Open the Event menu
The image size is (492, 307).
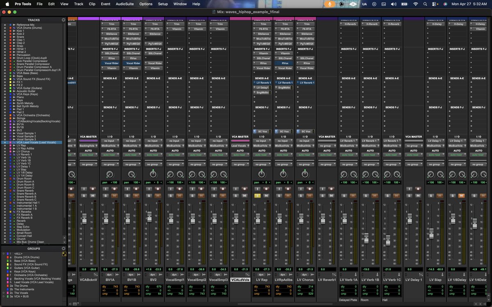(x=105, y=4)
